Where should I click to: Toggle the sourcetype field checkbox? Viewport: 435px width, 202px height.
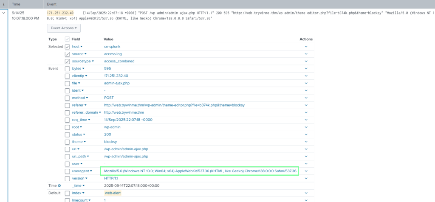67,61
